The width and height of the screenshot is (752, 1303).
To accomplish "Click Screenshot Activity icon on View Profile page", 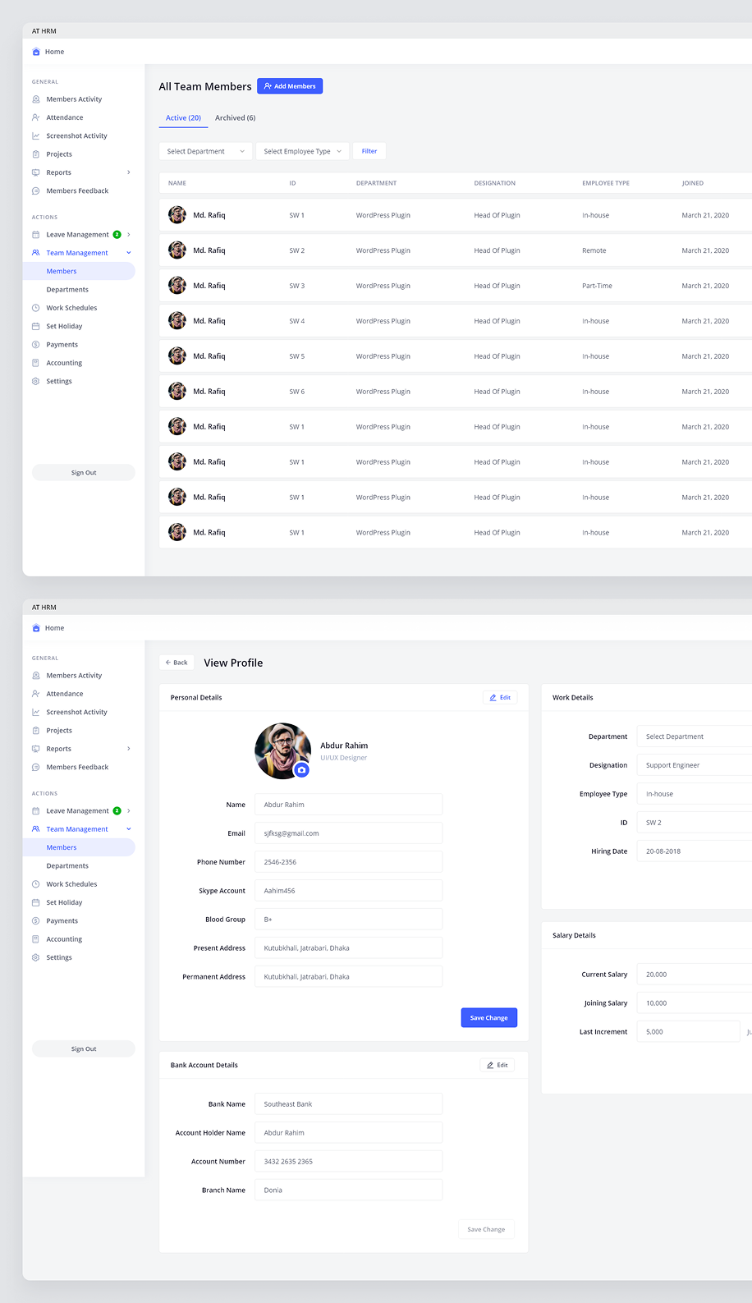I will coord(35,712).
